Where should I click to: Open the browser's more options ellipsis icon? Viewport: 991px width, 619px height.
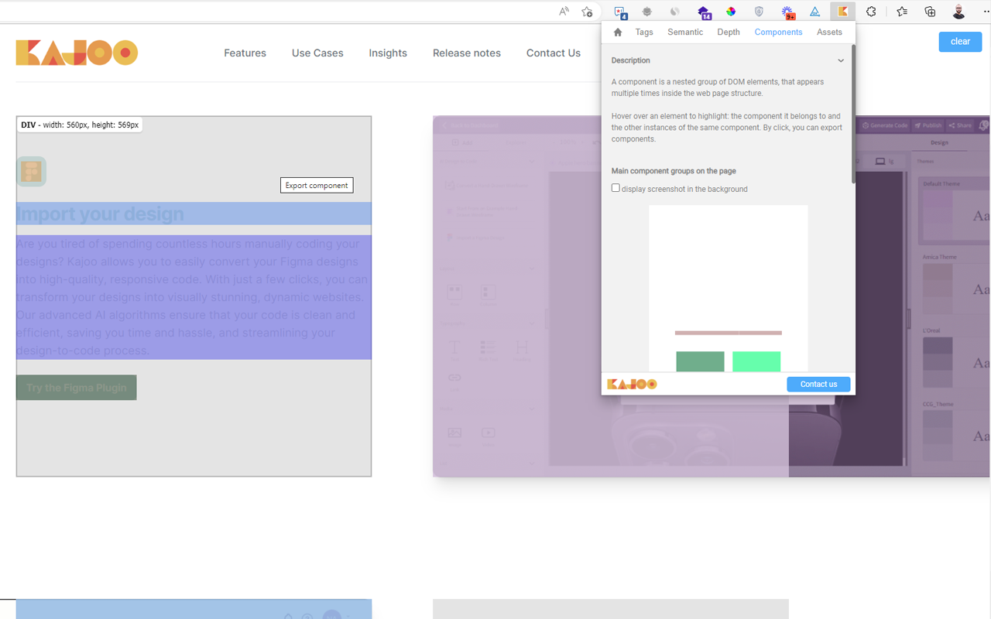point(985,12)
